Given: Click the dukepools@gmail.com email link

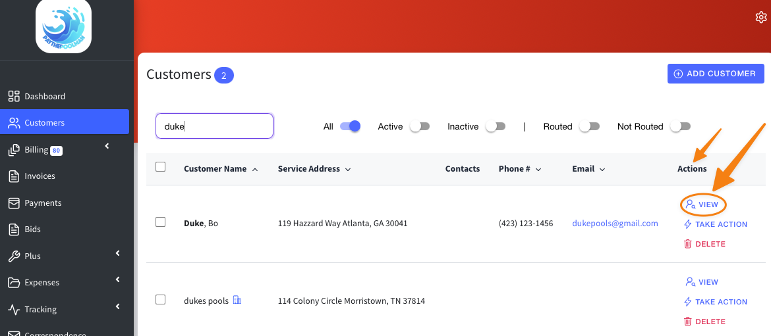Looking at the screenshot, I should coord(615,223).
